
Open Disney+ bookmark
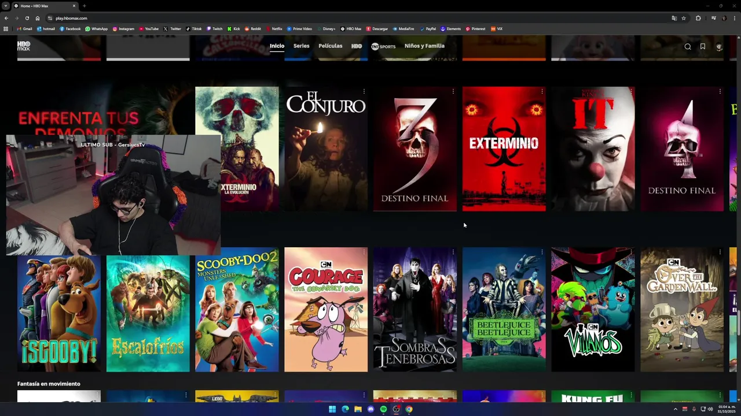326,29
